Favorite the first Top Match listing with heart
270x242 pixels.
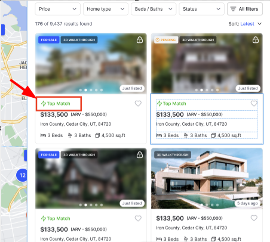click(x=138, y=103)
